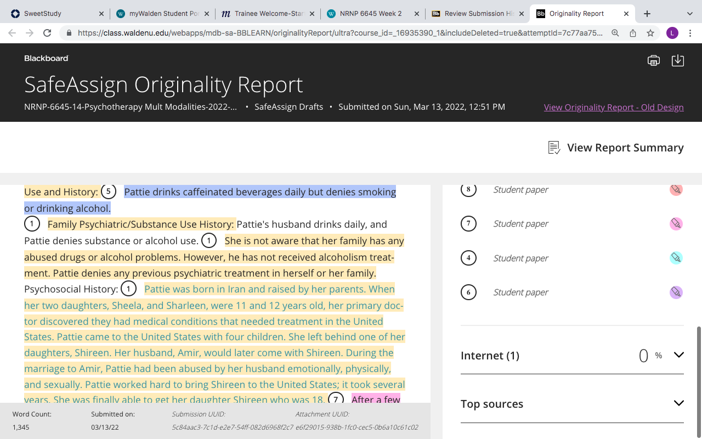The width and height of the screenshot is (702, 439).
Task: Open View Report Summary
Action: coord(616,148)
